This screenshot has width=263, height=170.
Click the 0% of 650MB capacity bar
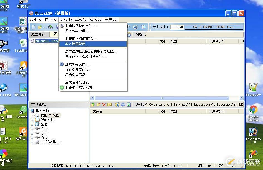pos(214,27)
